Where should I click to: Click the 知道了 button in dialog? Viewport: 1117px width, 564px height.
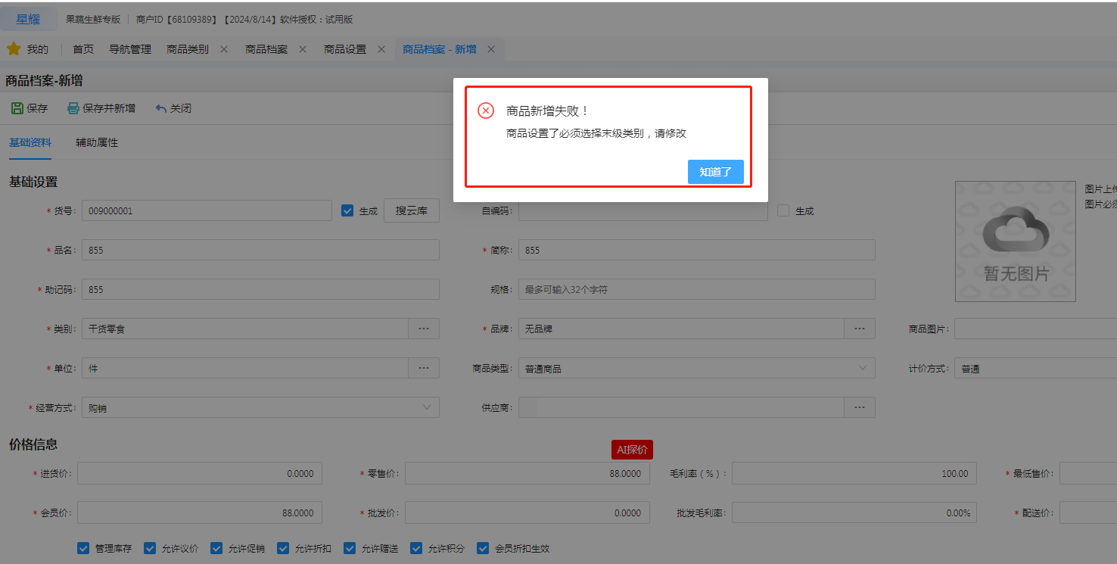715,172
